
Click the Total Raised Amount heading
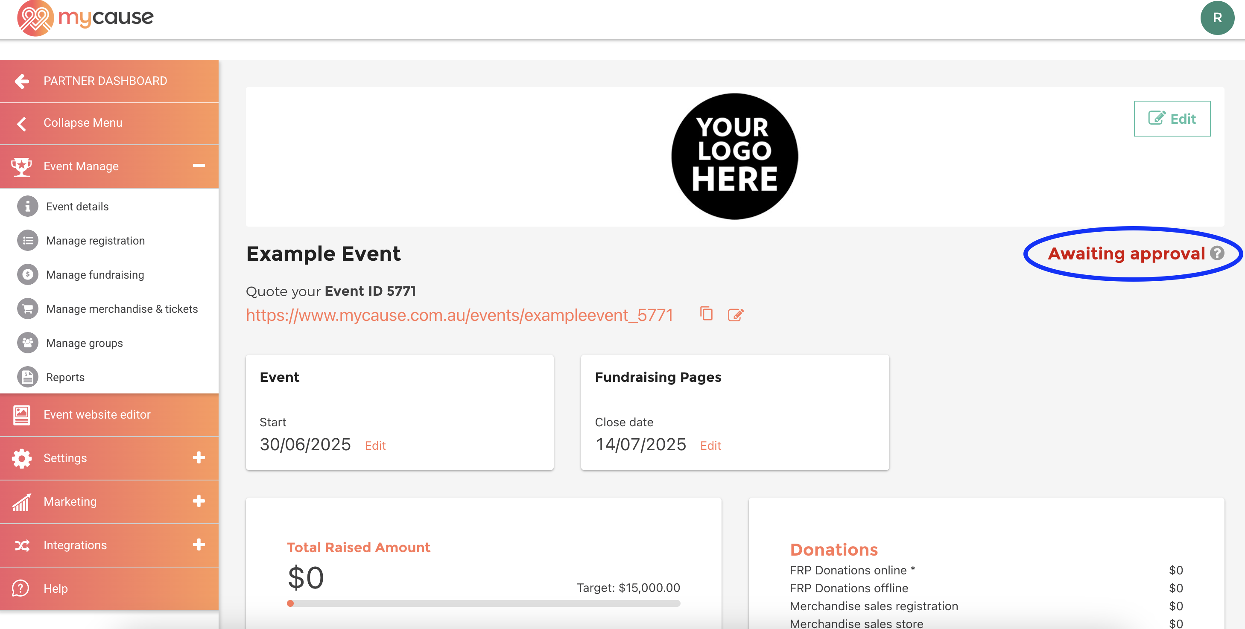358,547
